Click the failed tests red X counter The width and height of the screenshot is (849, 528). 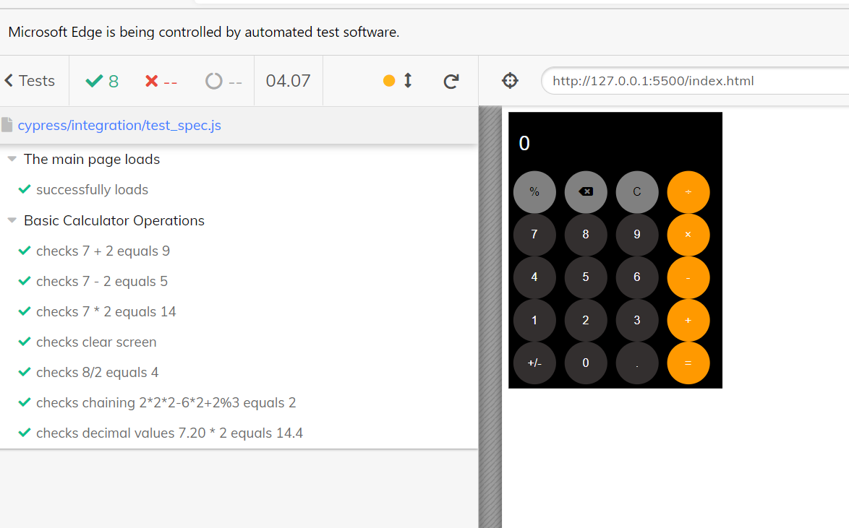coord(161,81)
